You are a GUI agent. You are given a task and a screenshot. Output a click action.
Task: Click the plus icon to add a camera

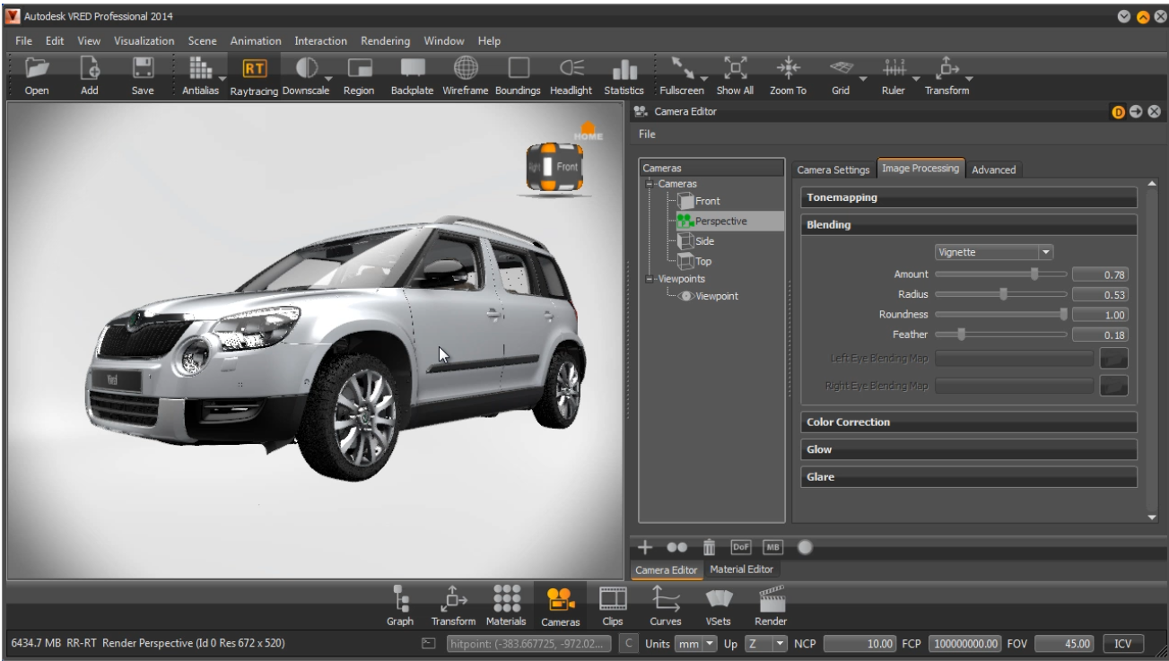pyautogui.click(x=645, y=547)
